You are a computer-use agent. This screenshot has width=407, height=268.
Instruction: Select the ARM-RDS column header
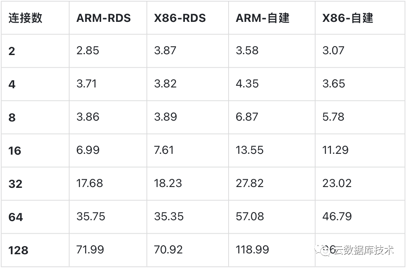104,18
